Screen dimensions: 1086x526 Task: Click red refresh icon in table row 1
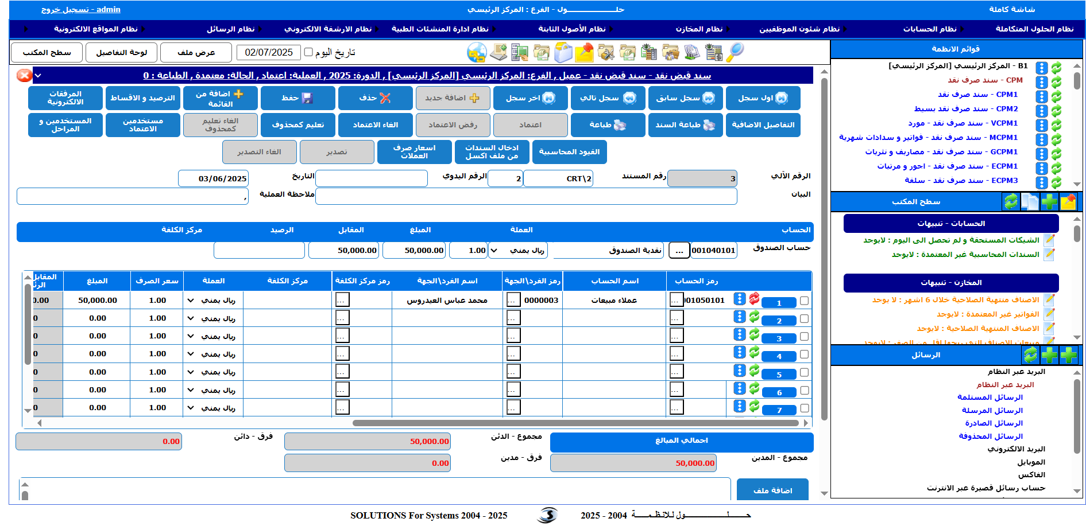tap(754, 299)
